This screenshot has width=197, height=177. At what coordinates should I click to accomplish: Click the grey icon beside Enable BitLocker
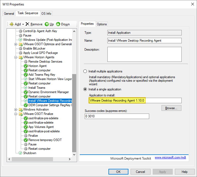click(20, 48)
